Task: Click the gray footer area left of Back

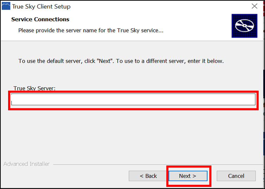Action: coord(64,176)
